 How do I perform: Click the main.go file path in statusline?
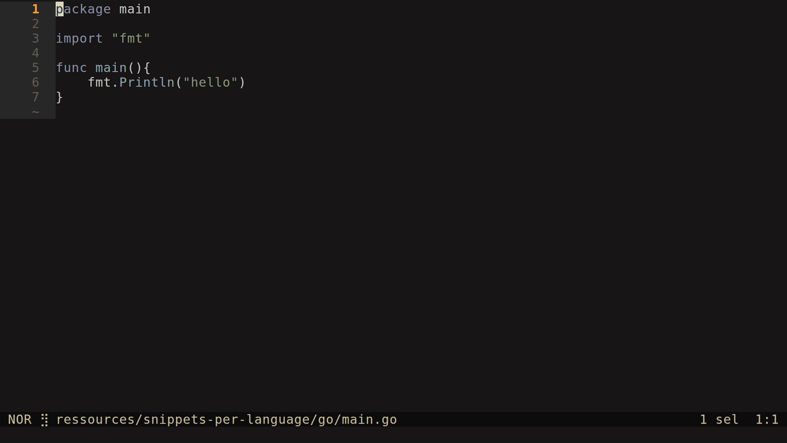tap(226, 420)
